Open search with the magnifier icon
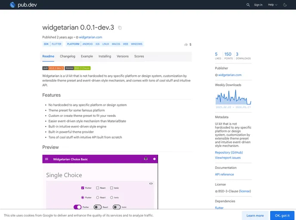 point(248,5)
